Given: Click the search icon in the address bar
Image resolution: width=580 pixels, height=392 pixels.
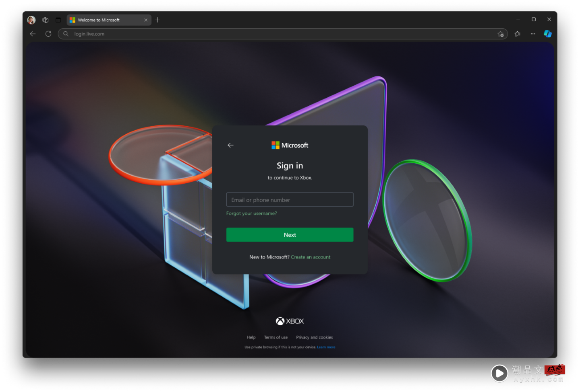Looking at the screenshot, I should pyautogui.click(x=66, y=34).
